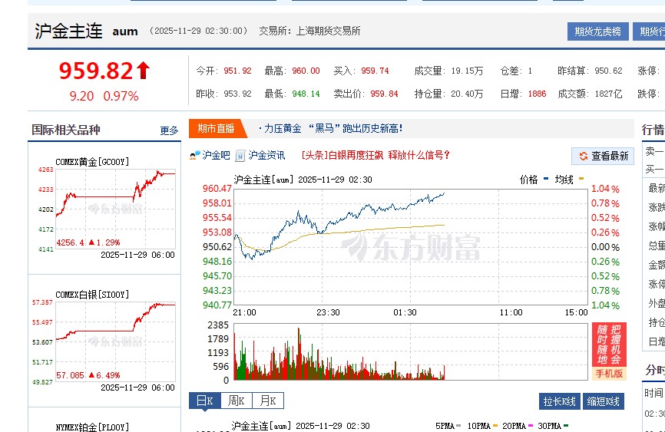Click the 30PMA legend marker
665x432 pixels.
coord(566,426)
